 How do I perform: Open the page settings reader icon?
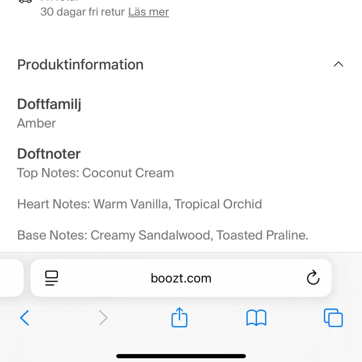click(x=51, y=278)
